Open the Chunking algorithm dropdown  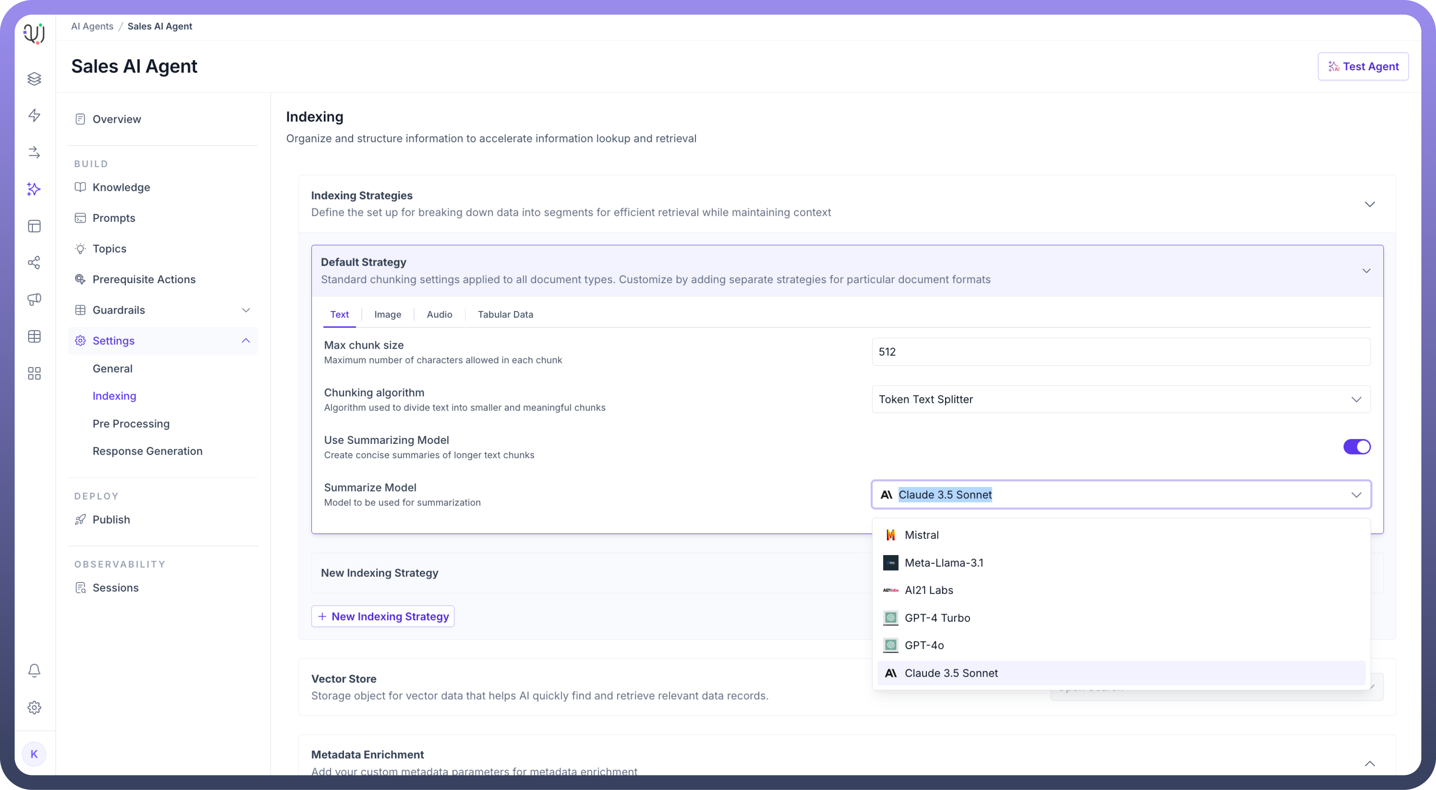tap(1121, 399)
